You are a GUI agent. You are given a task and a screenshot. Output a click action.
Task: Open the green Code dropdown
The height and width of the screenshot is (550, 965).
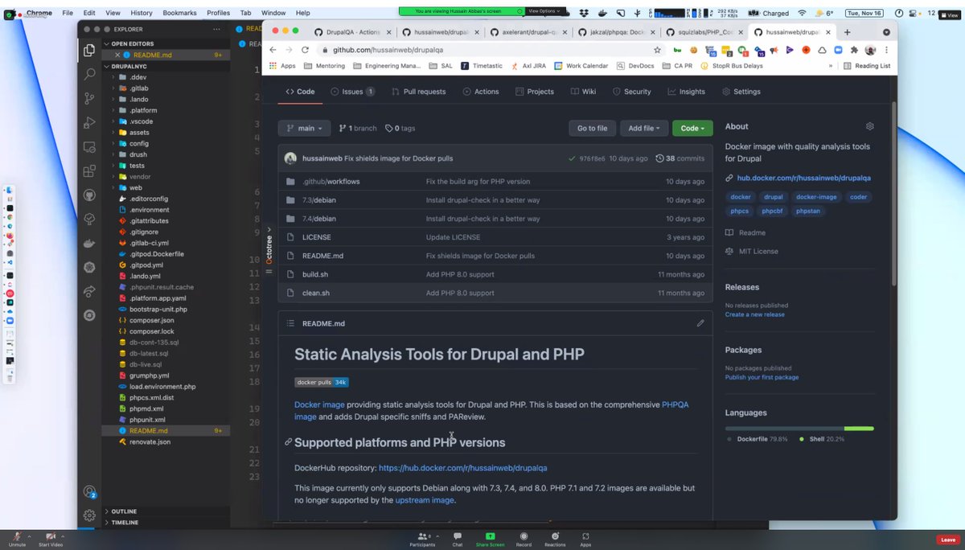(692, 128)
